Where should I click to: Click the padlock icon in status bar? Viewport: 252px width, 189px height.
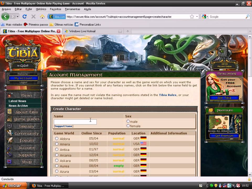point(249,179)
